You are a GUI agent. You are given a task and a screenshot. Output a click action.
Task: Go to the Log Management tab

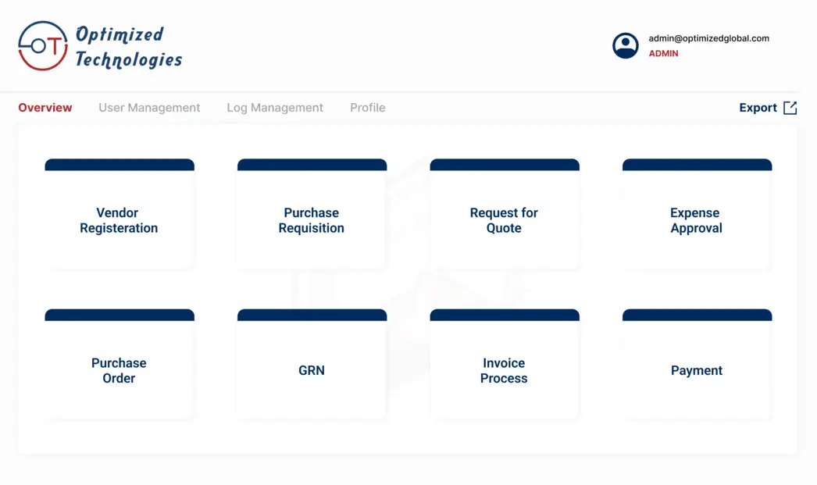point(275,108)
